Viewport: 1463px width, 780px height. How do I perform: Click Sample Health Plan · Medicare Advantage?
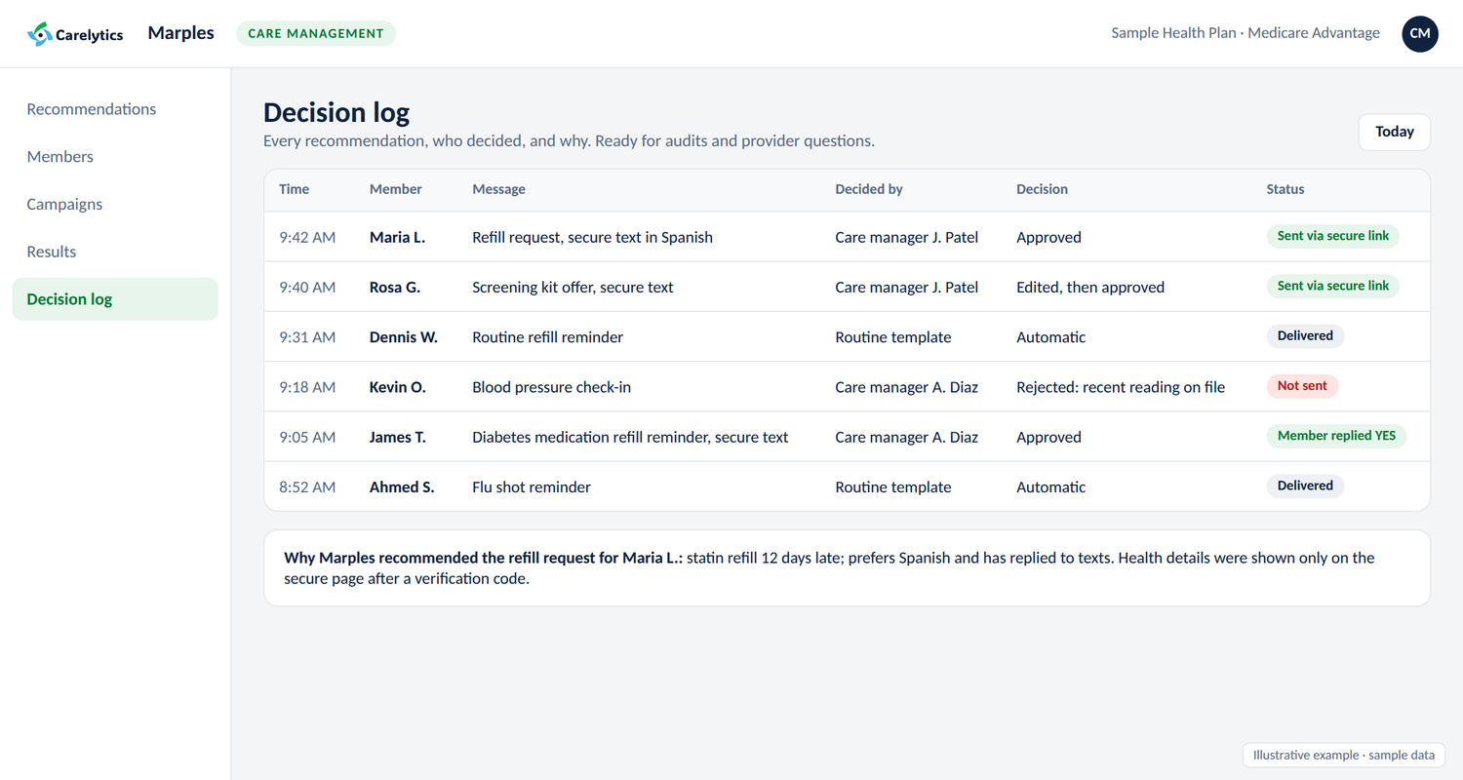(x=1246, y=33)
